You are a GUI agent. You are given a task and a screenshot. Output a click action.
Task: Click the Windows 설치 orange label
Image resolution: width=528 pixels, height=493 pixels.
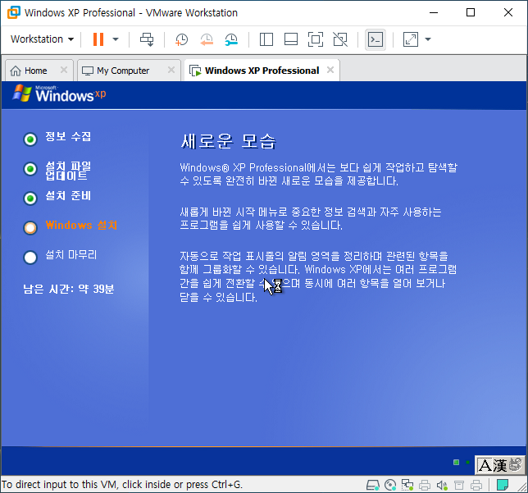[81, 225]
